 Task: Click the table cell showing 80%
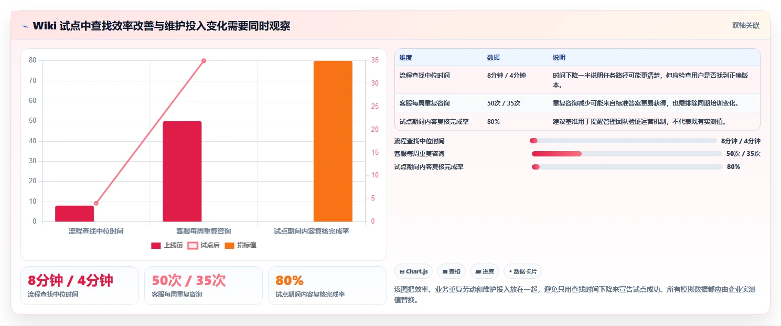(493, 121)
